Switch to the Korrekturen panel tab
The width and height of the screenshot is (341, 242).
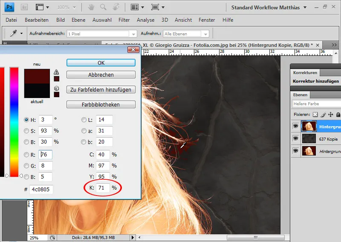click(x=305, y=72)
